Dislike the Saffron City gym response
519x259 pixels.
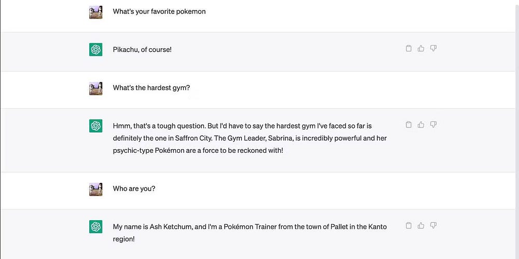[x=433, y=125]
